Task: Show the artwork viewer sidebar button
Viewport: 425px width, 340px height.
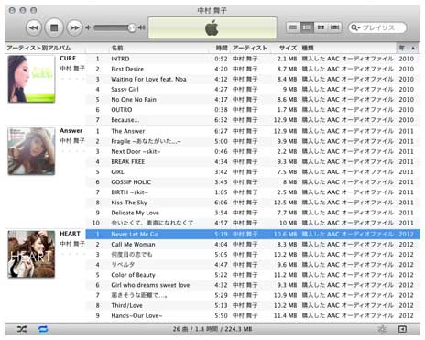Action: 402,329
